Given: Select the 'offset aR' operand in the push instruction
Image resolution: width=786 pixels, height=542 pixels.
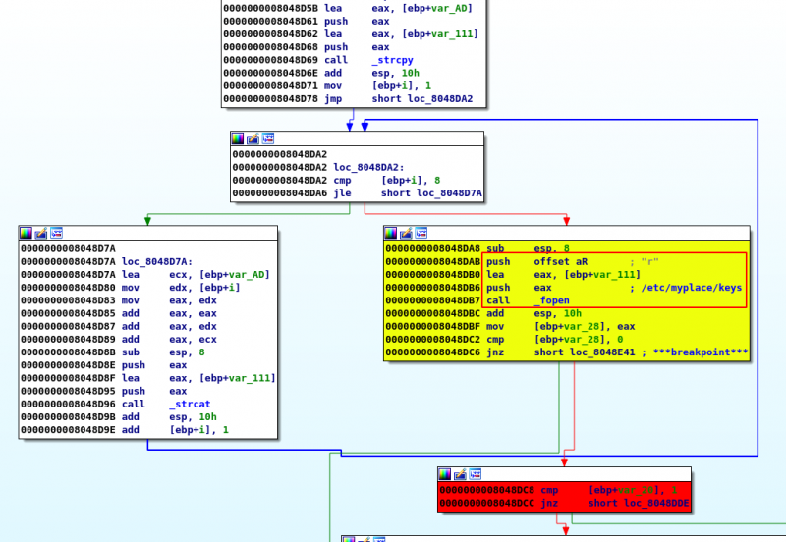Looking at the screenshot, I should click(560, 262).
